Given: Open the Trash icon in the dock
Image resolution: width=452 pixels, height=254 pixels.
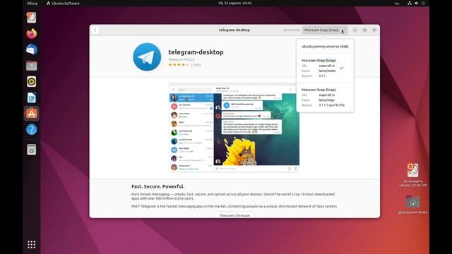Looking at the screenshot, I should [31, 150].
